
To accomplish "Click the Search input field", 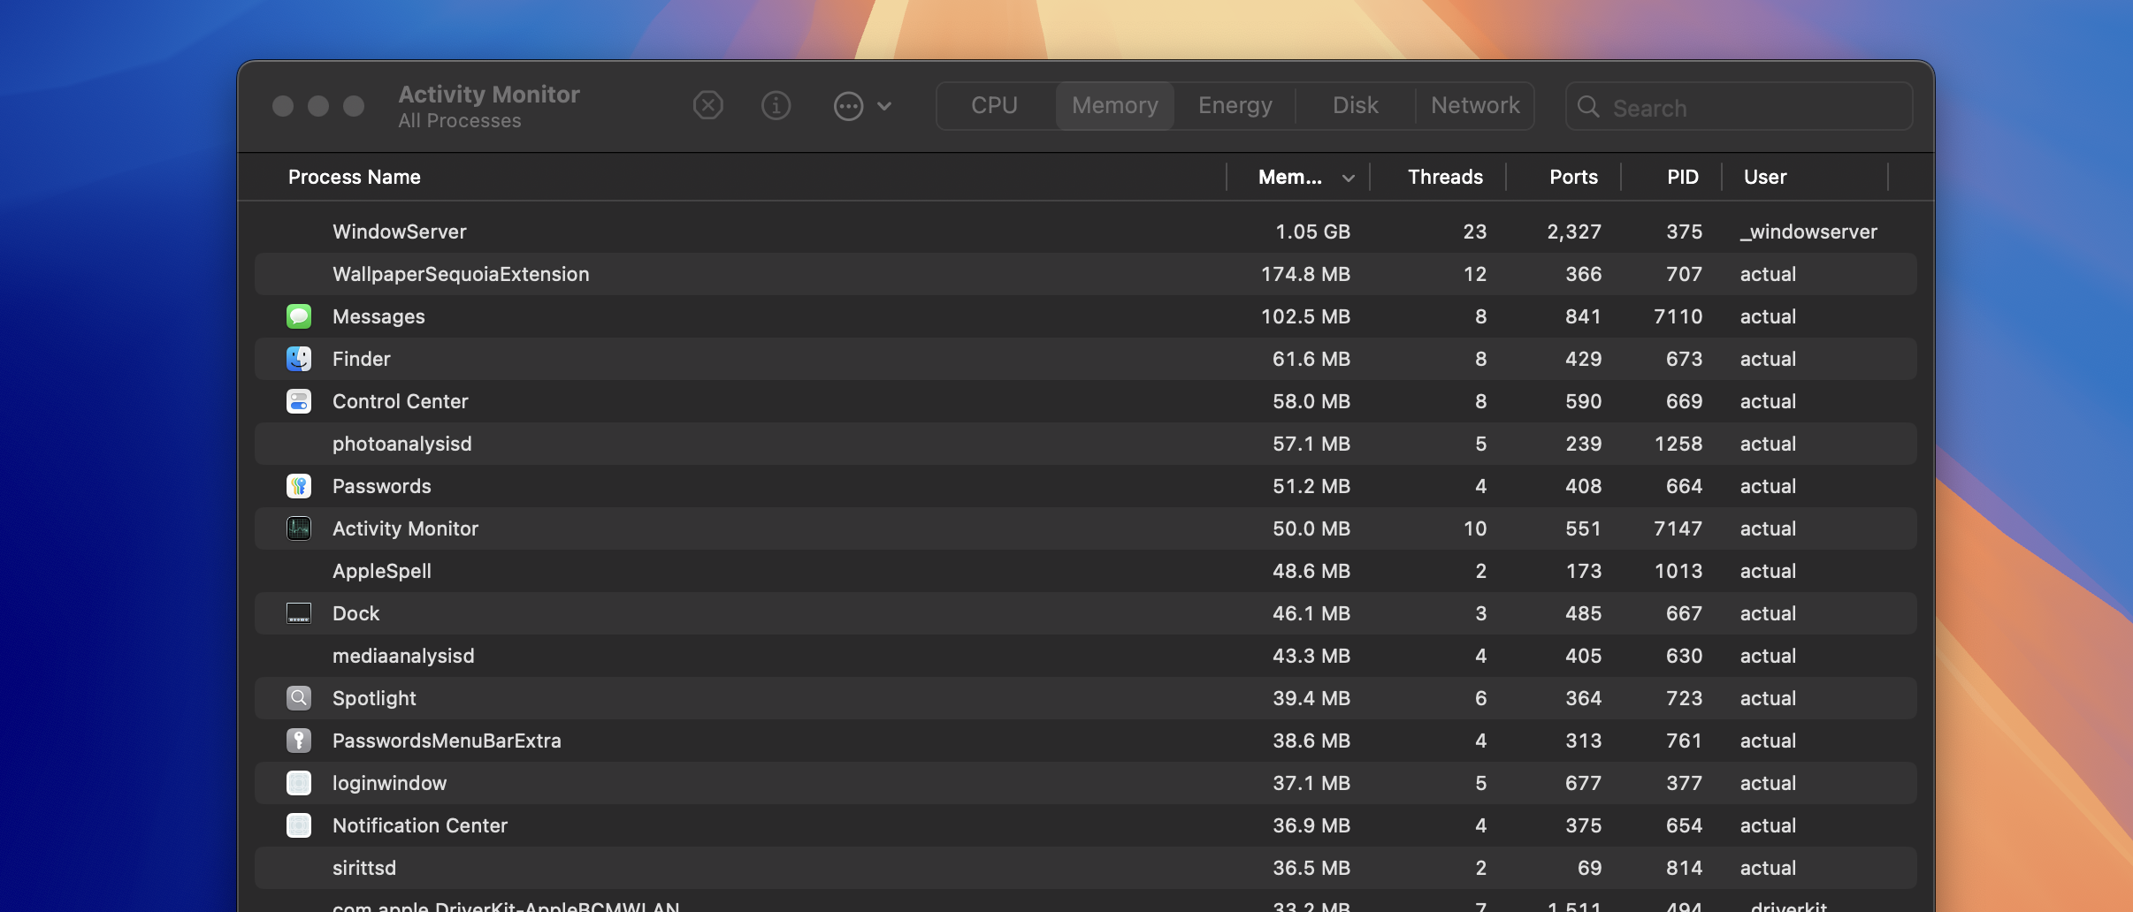I will pos(1739,107).
